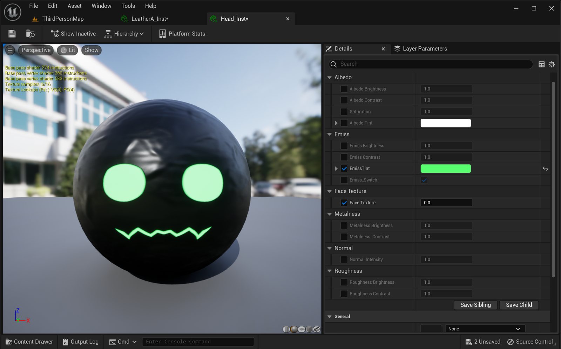The width and height of the screenshot is (561, 349).
Task: Open the Content Drawer
Action: click(29, 342)
